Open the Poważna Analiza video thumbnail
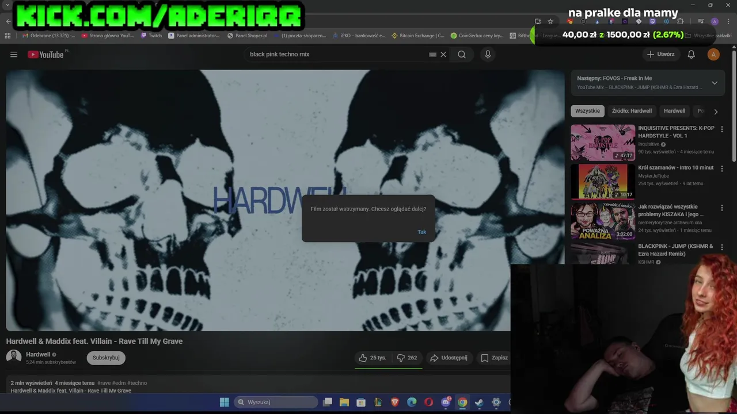 tap(603, 221)
